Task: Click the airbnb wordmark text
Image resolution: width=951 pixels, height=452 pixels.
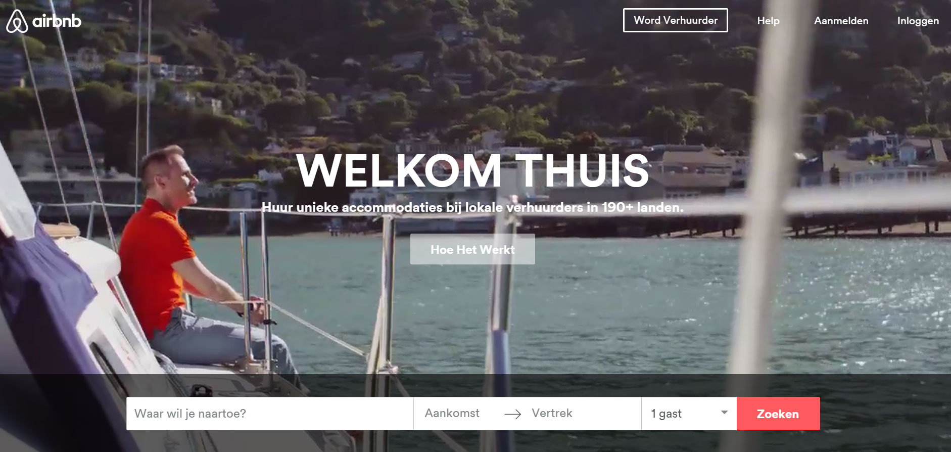Action: [x=57, y=21]
